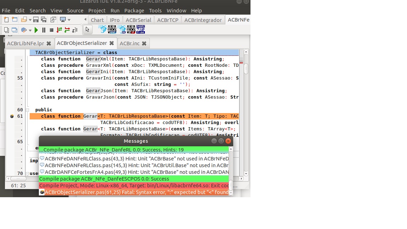Click the error marker at line 61
The height and width of the screenshot is (229, 407).
[x=12, y=116]
